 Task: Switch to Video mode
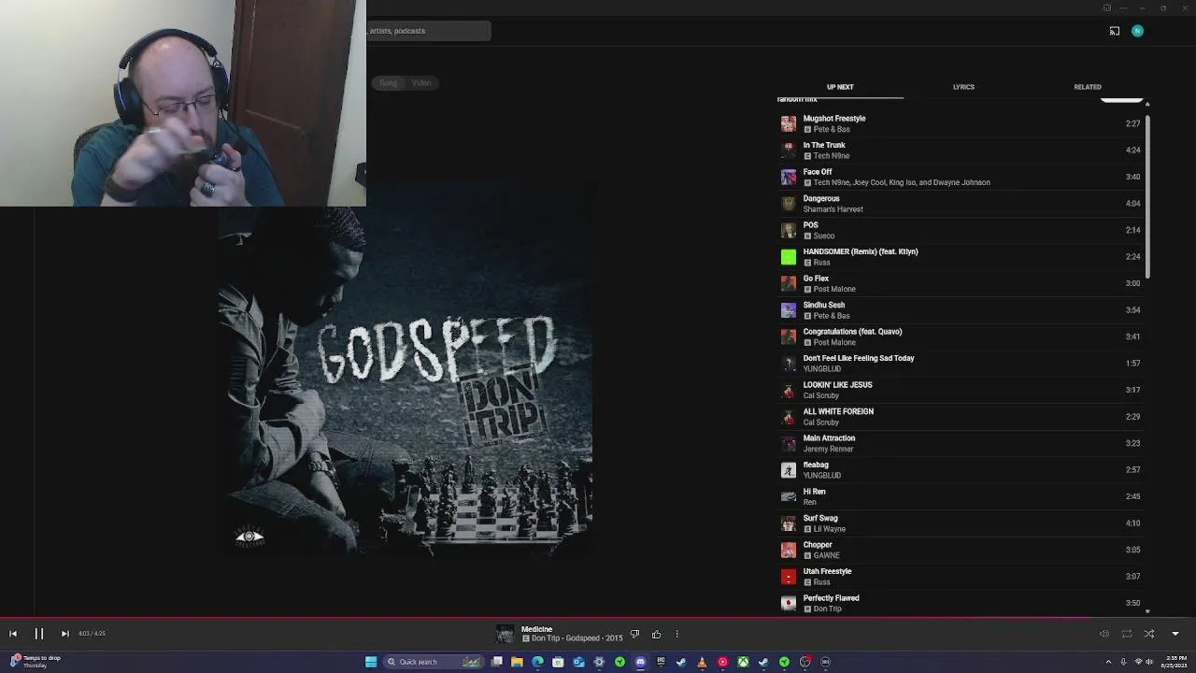[x=421, y=83]
